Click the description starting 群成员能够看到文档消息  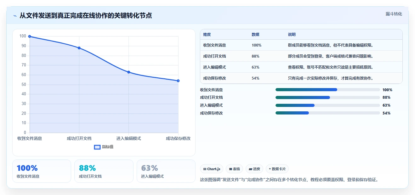(331, 45)
